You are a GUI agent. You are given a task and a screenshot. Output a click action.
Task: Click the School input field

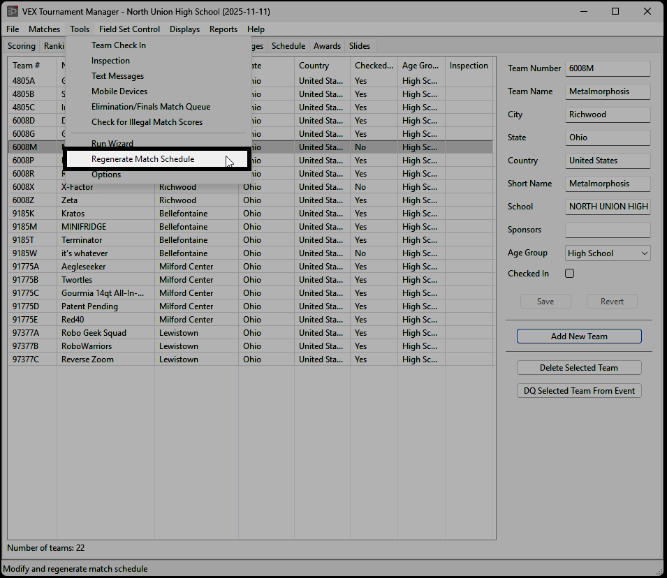[608, 206]
